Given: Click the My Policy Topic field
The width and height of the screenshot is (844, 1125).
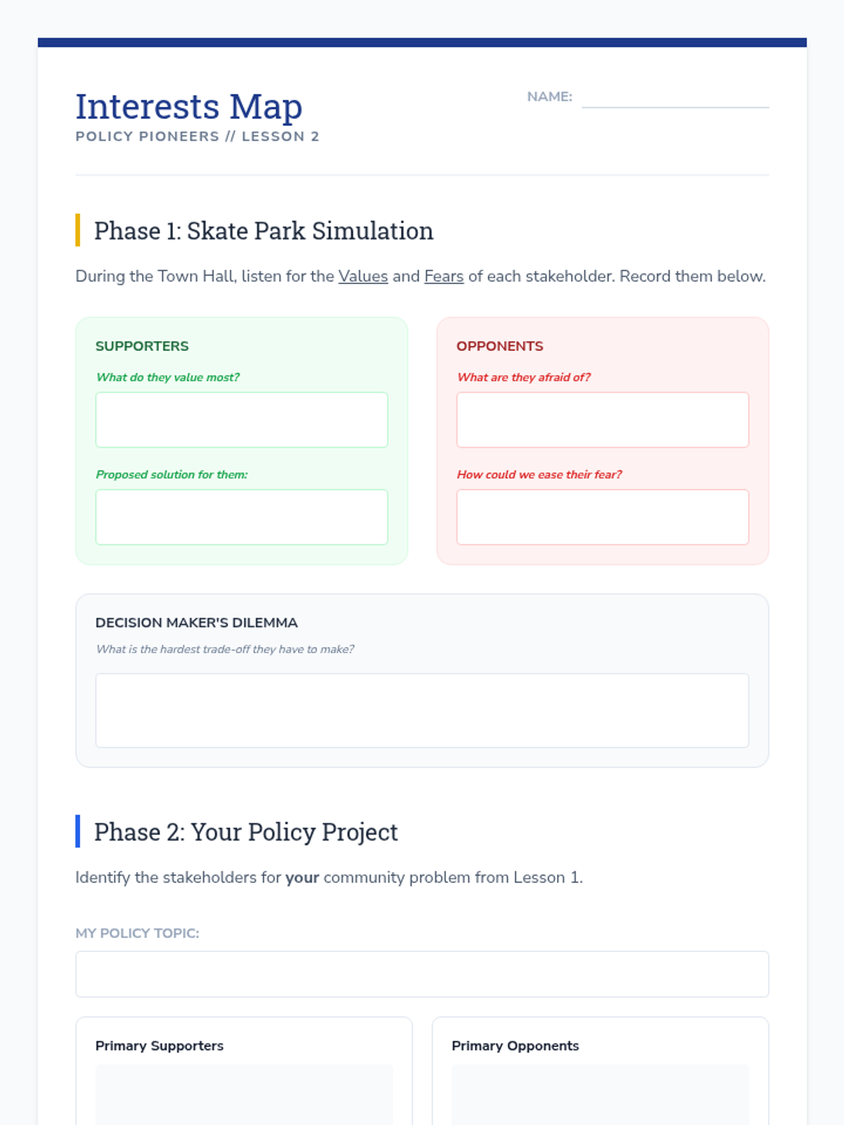Looking at the screenshot, I should (422, 974).
